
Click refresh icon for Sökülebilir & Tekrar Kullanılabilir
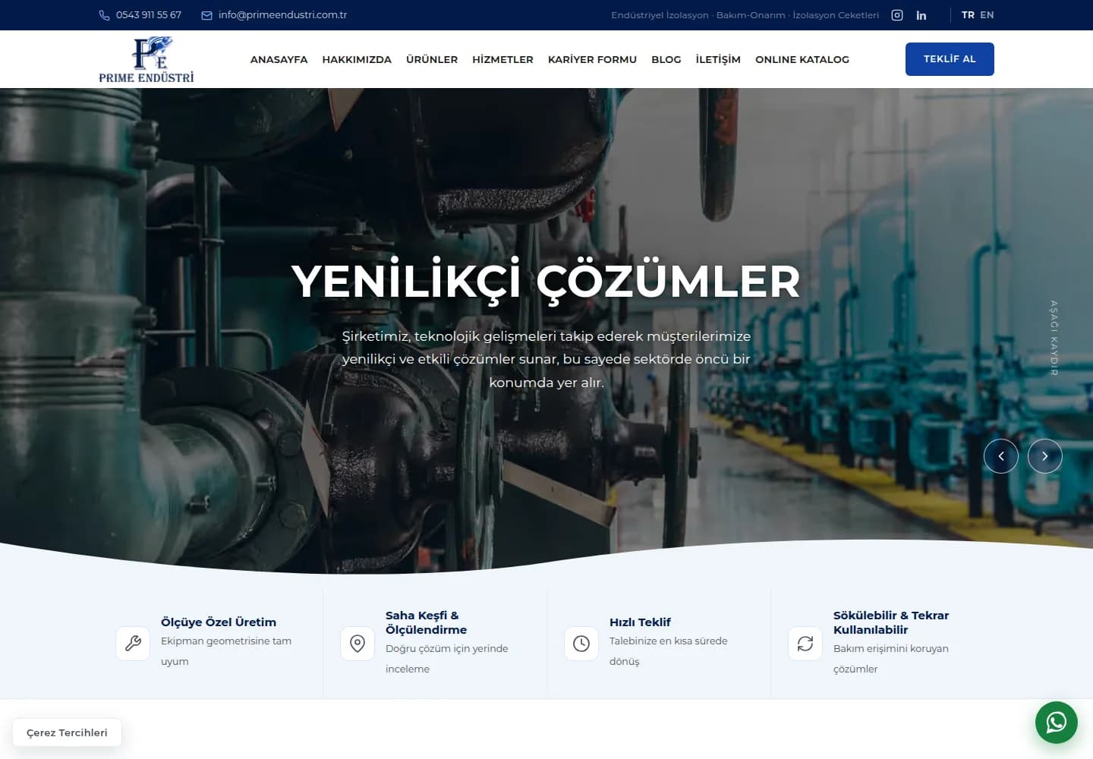click(x=805, y=644)
